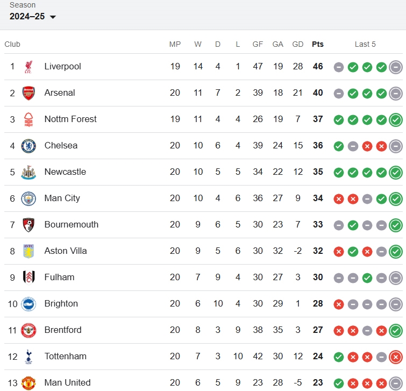This screenshot has height=391, width=406.
Task: Click the Liverpool club crest icon
Action: tap(29, 67)
